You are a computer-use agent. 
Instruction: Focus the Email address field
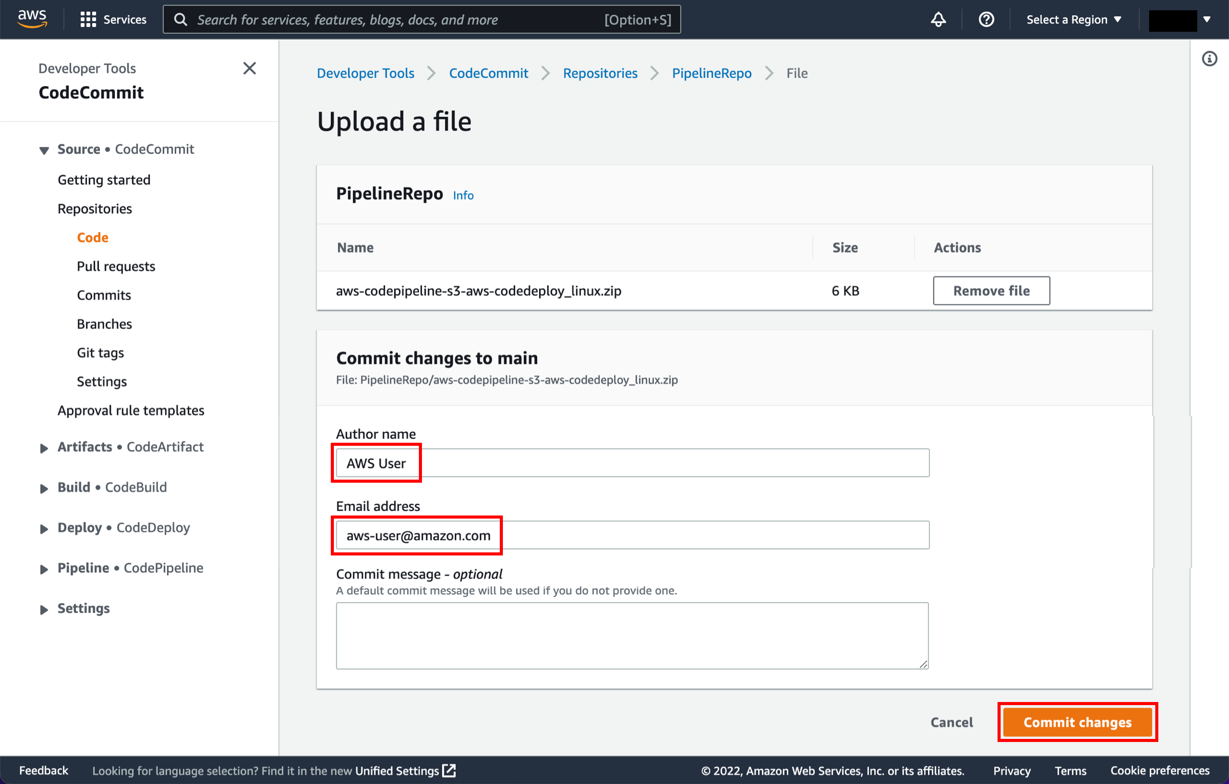(x=632, y=535)
